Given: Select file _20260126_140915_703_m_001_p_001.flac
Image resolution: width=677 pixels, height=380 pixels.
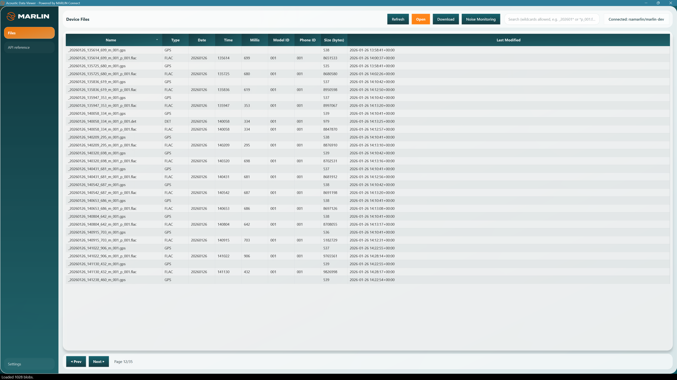Looking at the screenshot, I should [102, 240].
